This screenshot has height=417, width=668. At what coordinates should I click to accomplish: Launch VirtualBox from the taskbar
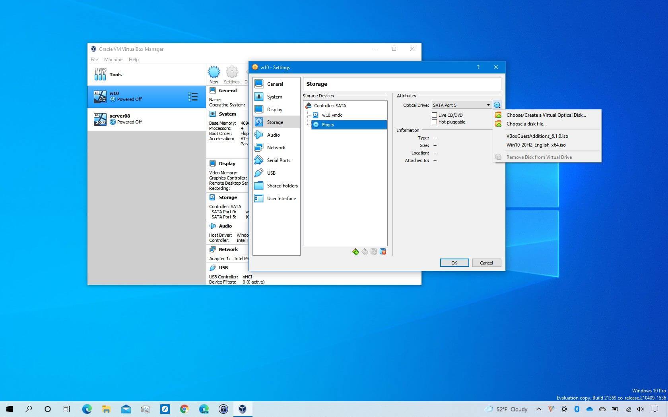coord(242,409)
